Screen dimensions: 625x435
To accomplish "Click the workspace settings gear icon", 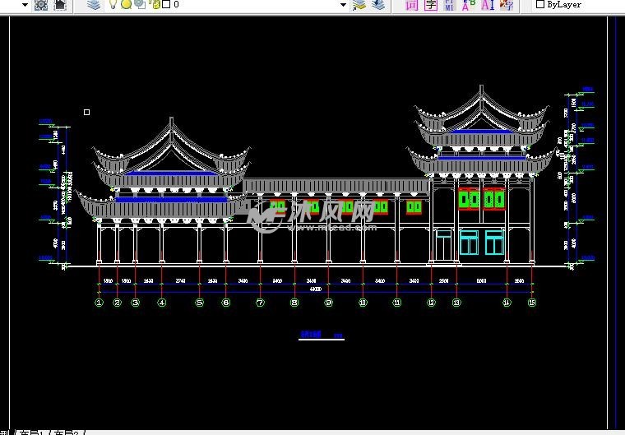I will click(x=42, y=5).
